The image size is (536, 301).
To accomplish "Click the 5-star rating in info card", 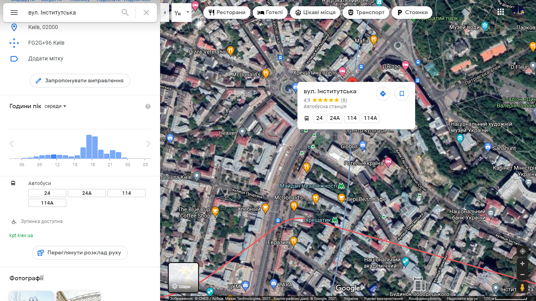I will coord(325,100).
